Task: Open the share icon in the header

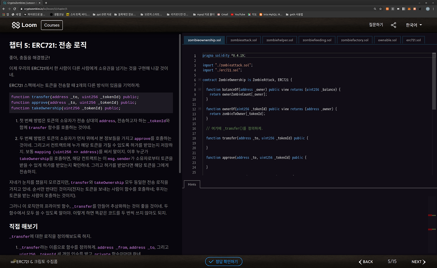Action: click(x=394, y=25)
